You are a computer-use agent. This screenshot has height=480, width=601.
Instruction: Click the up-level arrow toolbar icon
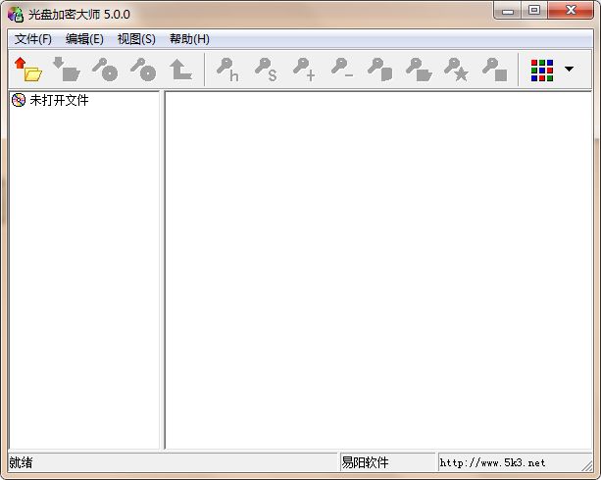(180, 70)
